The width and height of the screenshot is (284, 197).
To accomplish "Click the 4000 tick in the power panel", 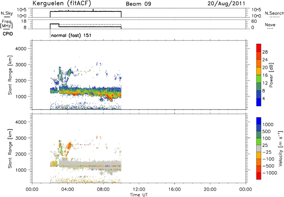I will [x=21, y=49].
